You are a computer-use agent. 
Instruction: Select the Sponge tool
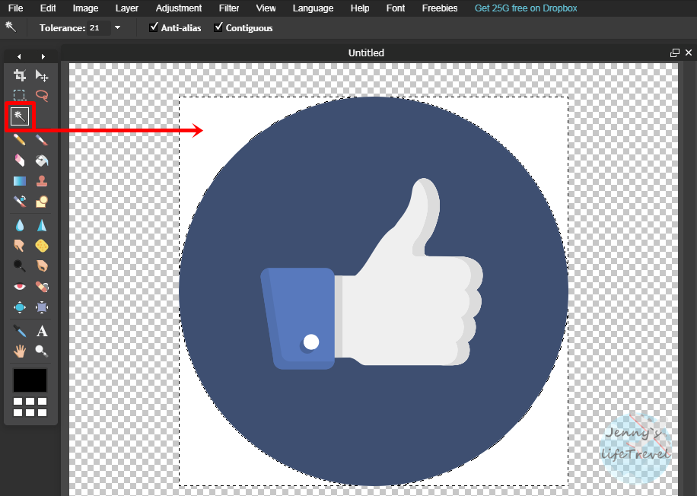pyautogui.click(x=42, y=246)
